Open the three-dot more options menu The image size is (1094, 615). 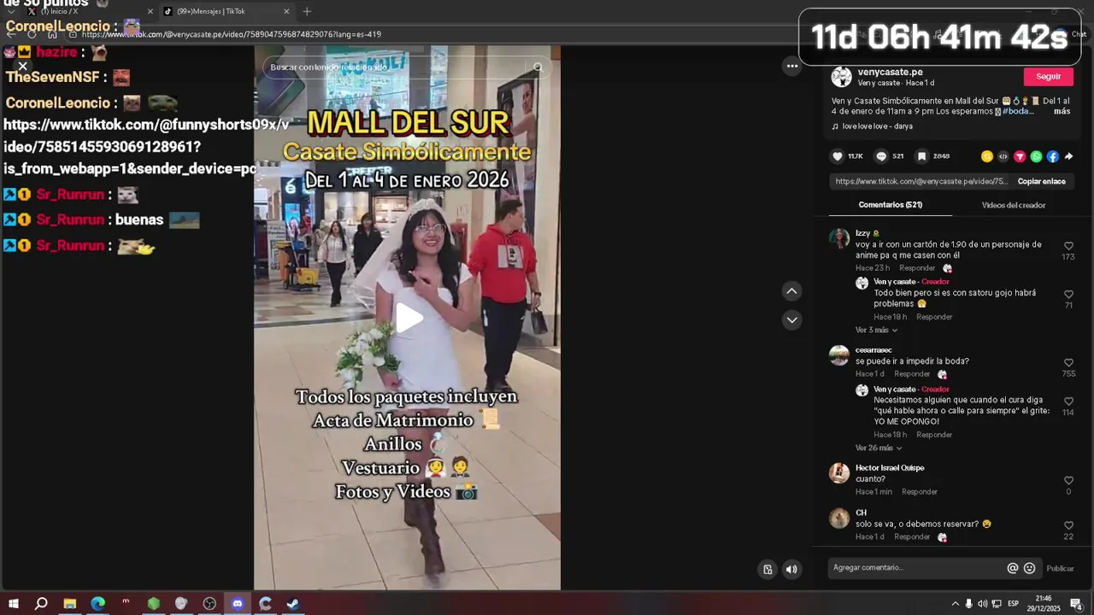click(791, 66)
